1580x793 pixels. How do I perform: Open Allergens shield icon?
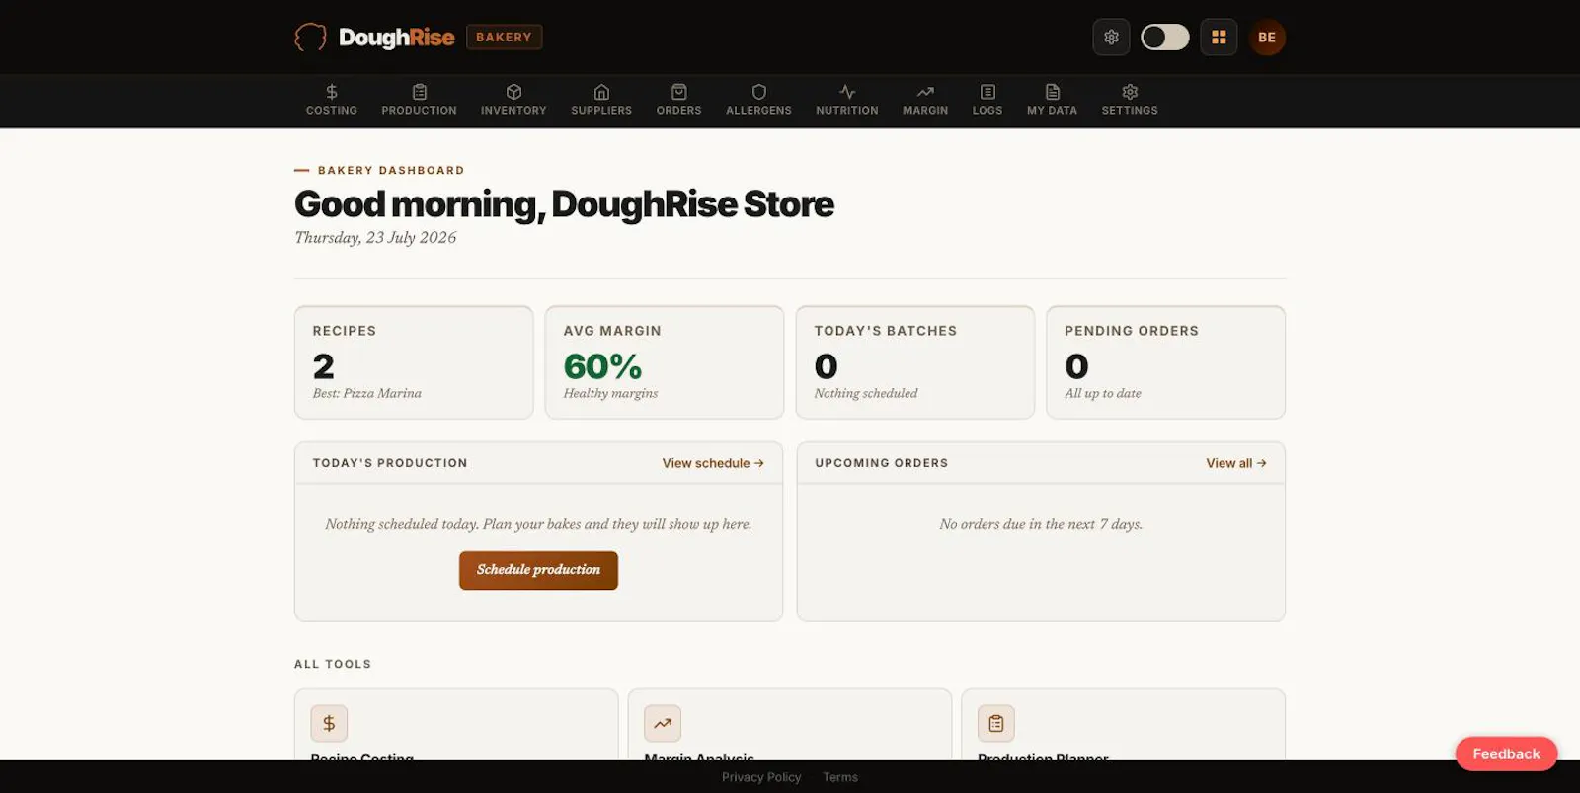point(758,92)
